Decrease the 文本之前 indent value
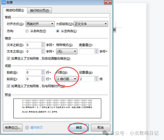This screenshot has height=140, width=164. [x=43, y=46]
